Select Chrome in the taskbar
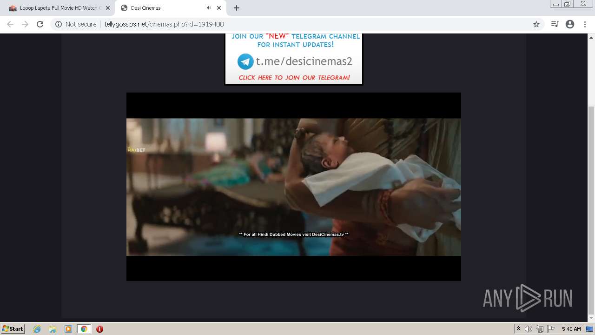This screenshot has height=335, width=595. [x=84, y=329]
